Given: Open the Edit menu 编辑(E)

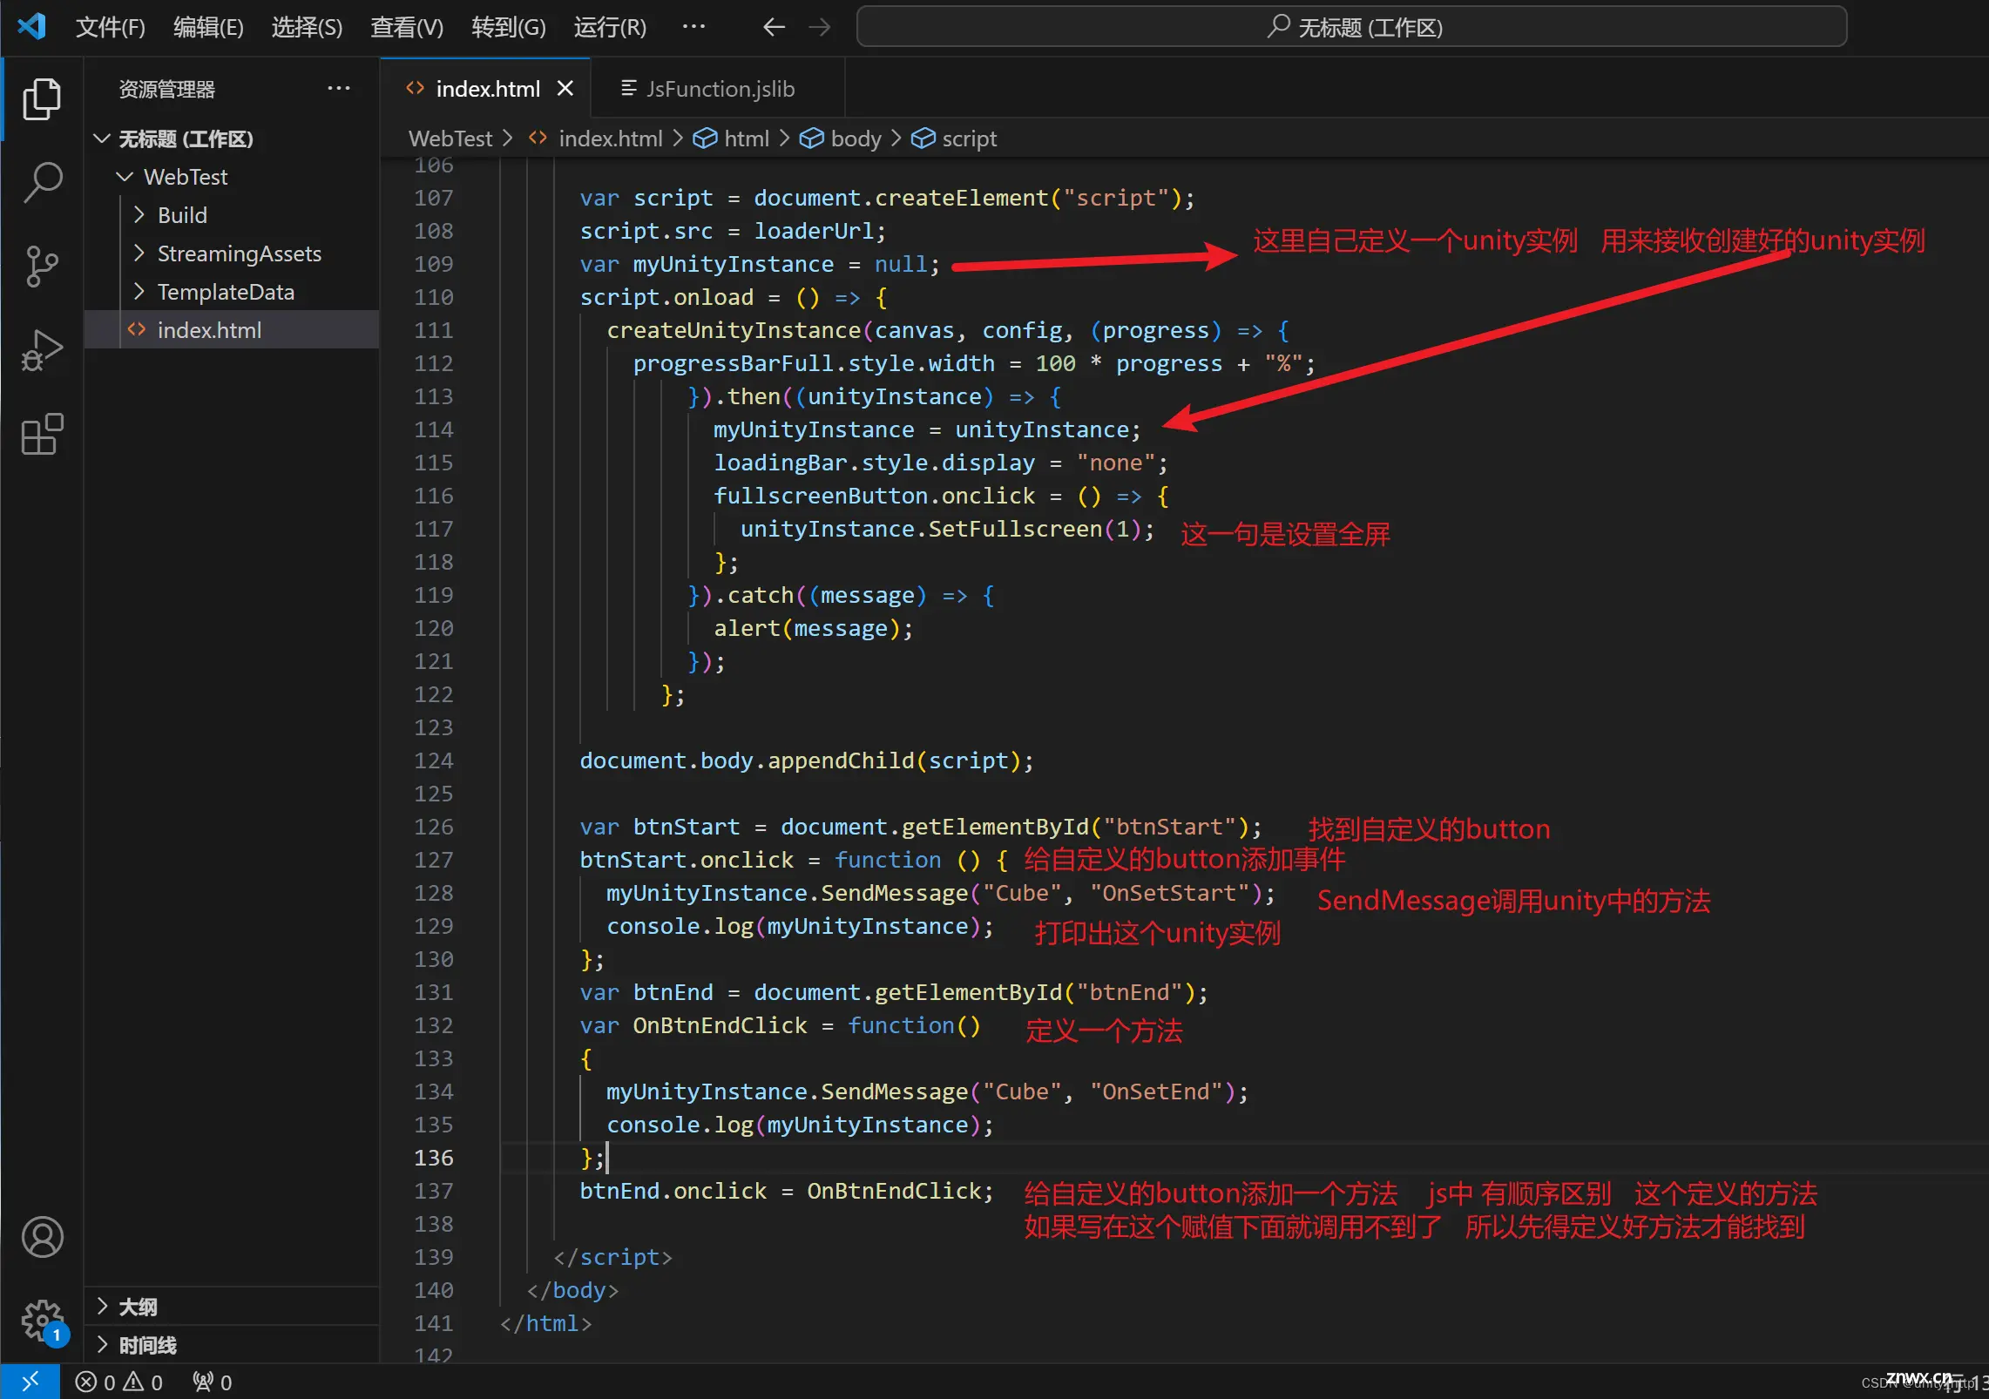Looking at the screenshot, I should click(208, 27).
